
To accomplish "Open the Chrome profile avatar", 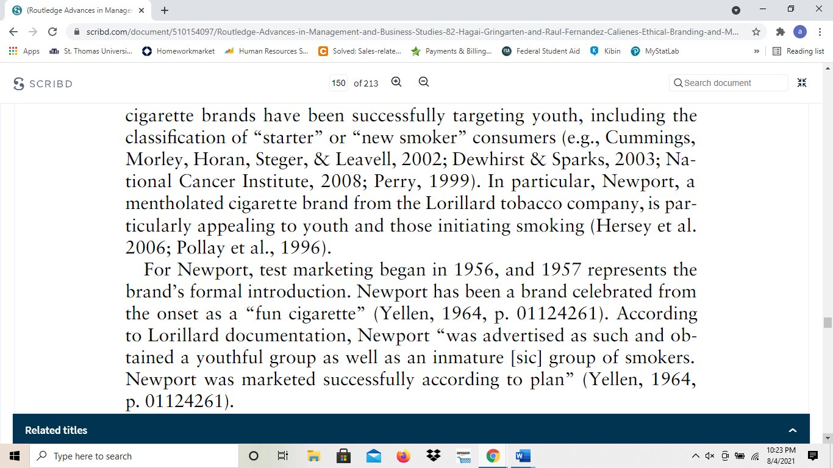I will 800,32.
